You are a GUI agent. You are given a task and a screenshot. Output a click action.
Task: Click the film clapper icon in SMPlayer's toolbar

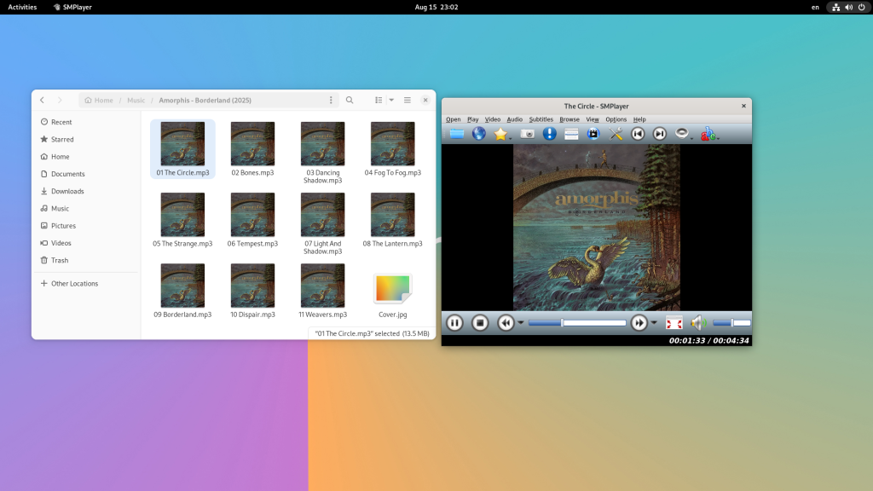point(593,134)
